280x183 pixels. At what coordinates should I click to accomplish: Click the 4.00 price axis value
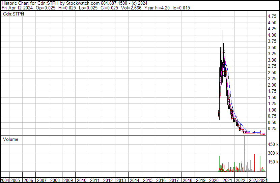[x=272, y=35]
